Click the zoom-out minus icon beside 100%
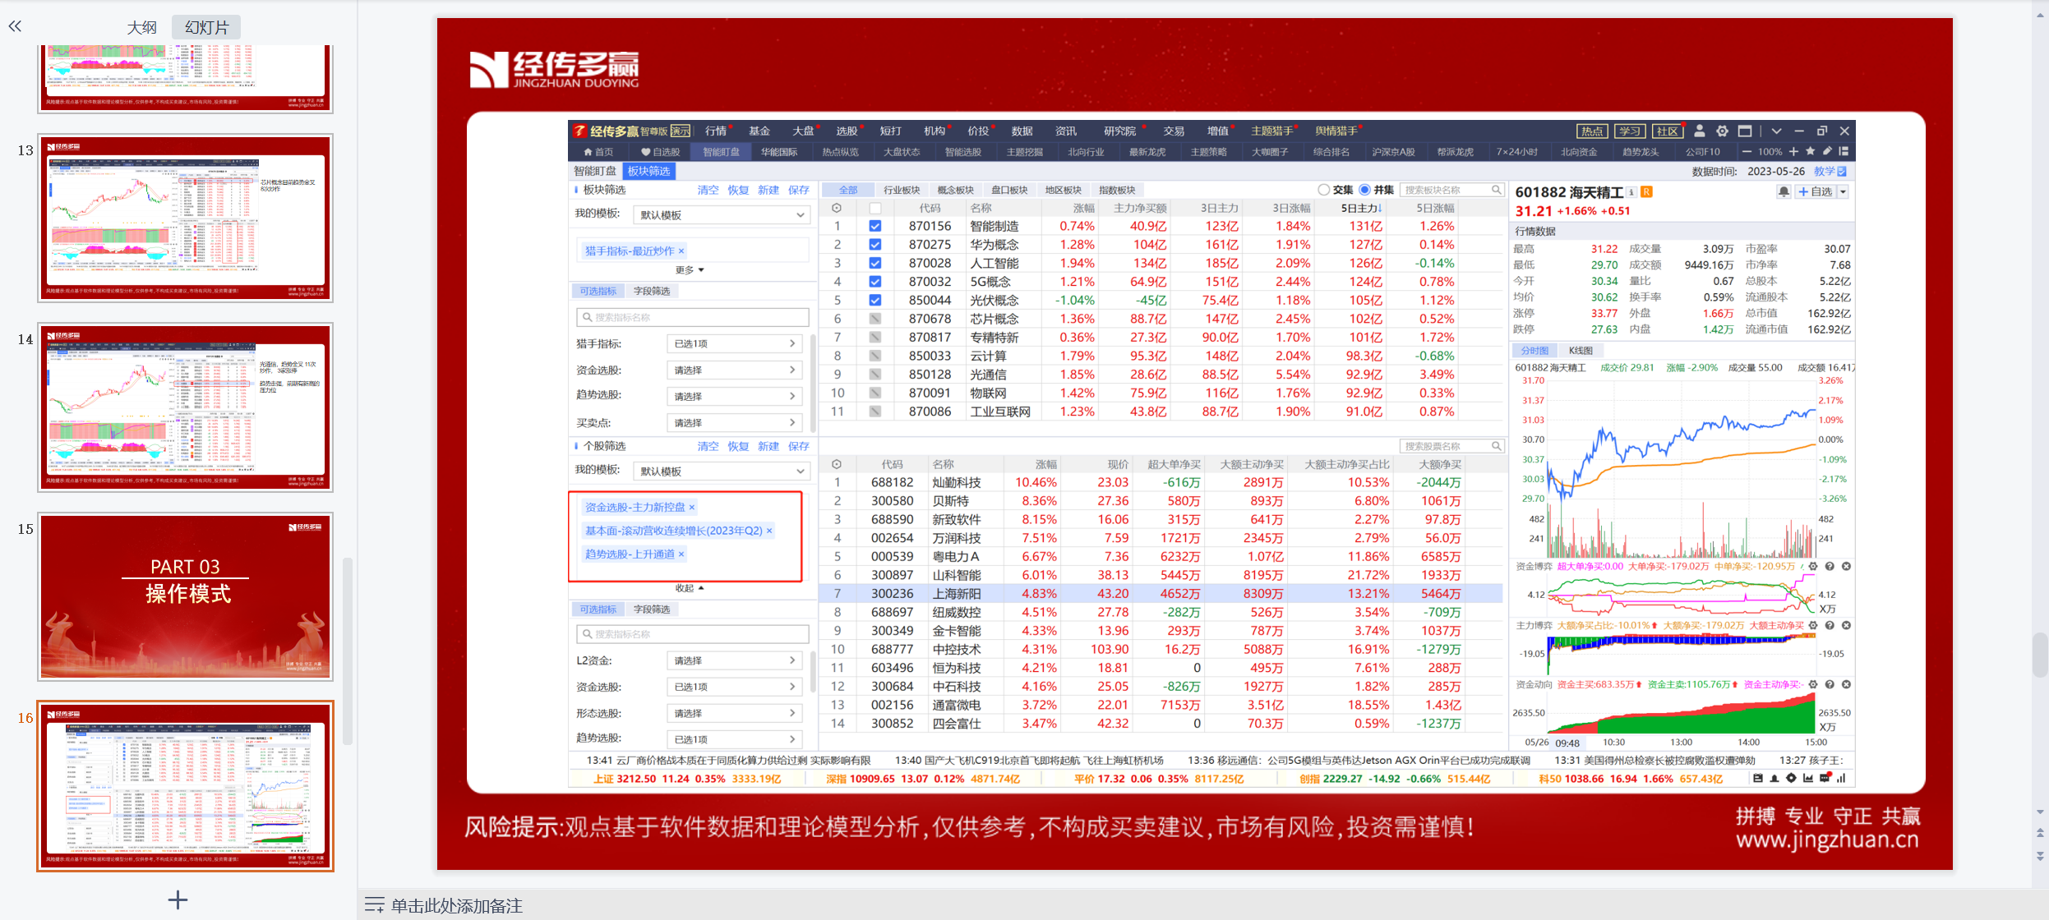2049x920 pixels. pyautogui.click(x=1747, y=152)
